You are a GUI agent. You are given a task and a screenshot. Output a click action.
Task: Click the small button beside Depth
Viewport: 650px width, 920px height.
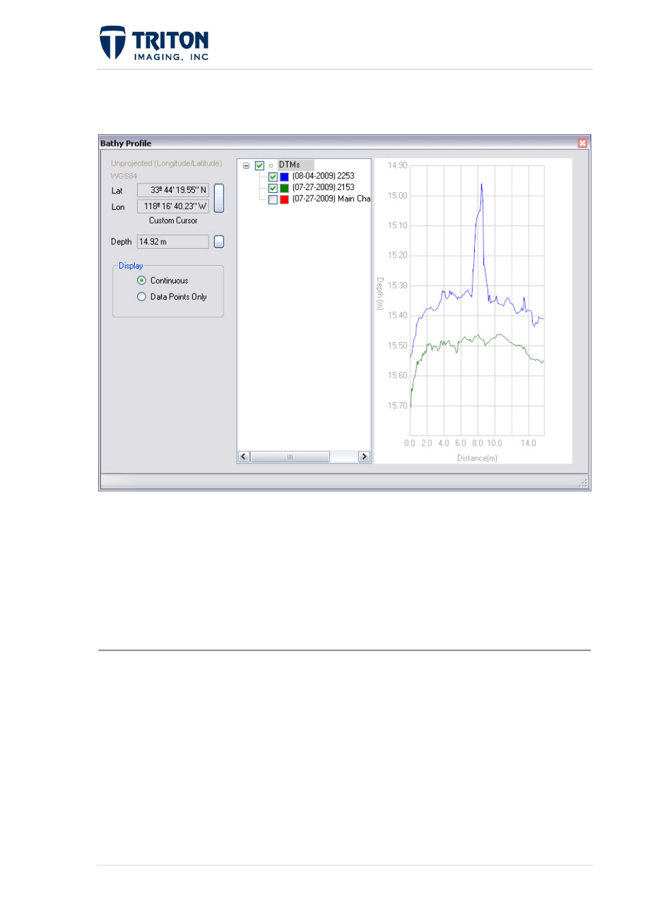pyautogui.click(x=219, y=242)
